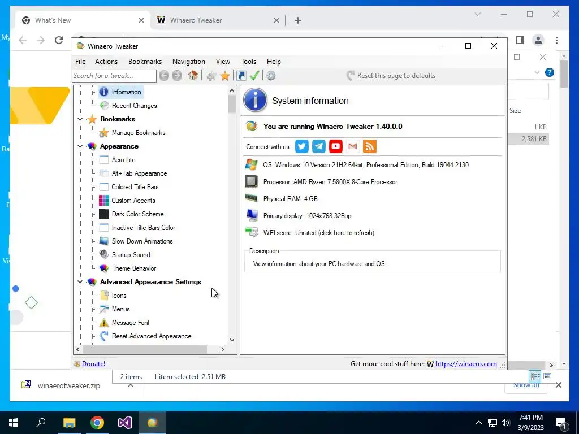Open the File menu

[80, 62]
